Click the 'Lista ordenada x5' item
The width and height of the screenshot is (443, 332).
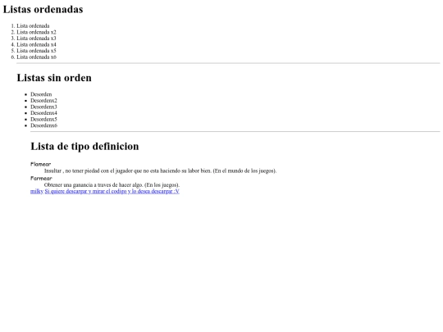[36, 51]
